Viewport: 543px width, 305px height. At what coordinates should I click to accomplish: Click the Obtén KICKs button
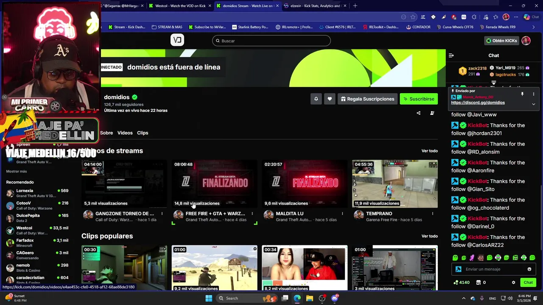click(502, 41)
